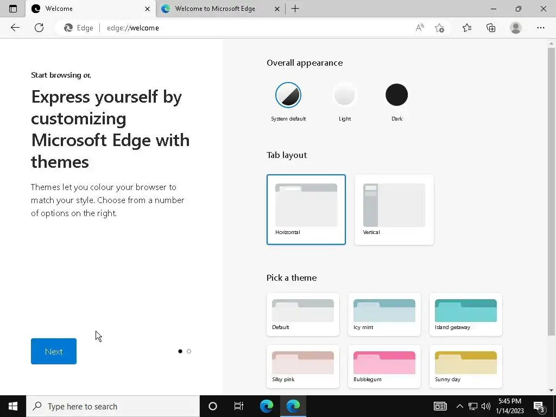Screen dimensions: 556x417
Task: Pick the Sunny day theme
Action: tap(465, 367)
